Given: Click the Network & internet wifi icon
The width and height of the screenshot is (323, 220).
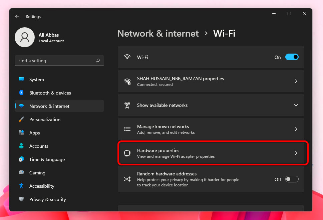Looking at the screenshot, I should [x=21, y=106].
